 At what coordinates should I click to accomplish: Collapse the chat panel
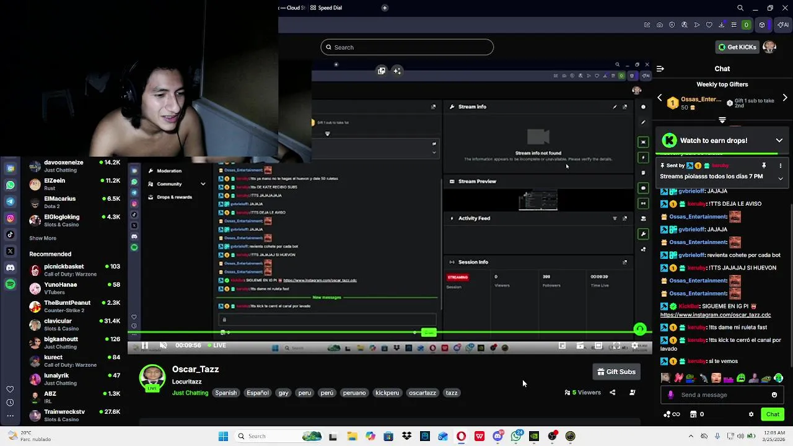pyautogui.click(x=660, y=69)
